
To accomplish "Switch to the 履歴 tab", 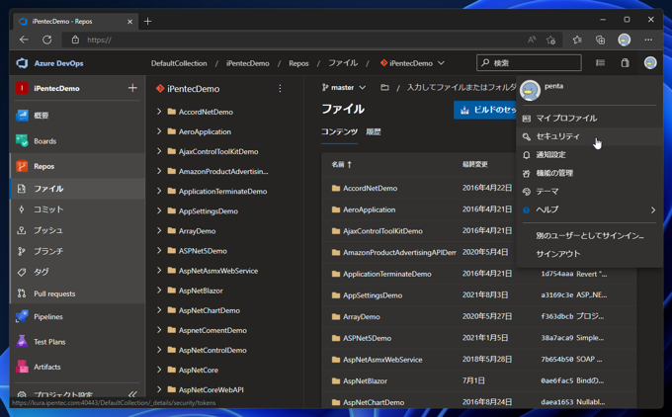I will (x=374, y=131).
